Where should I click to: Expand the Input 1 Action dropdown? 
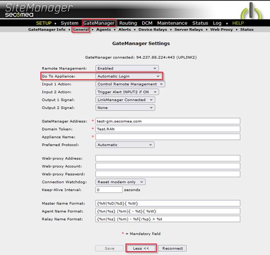tap(130, 84)
